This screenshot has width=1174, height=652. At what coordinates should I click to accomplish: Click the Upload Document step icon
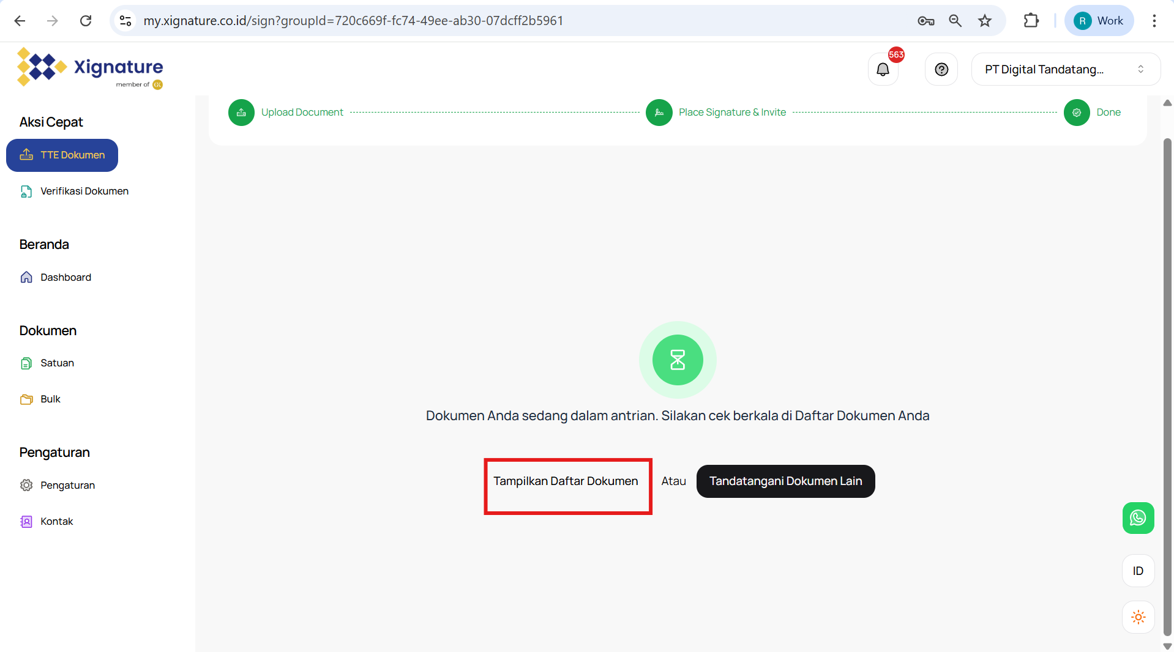pos(241,113)
